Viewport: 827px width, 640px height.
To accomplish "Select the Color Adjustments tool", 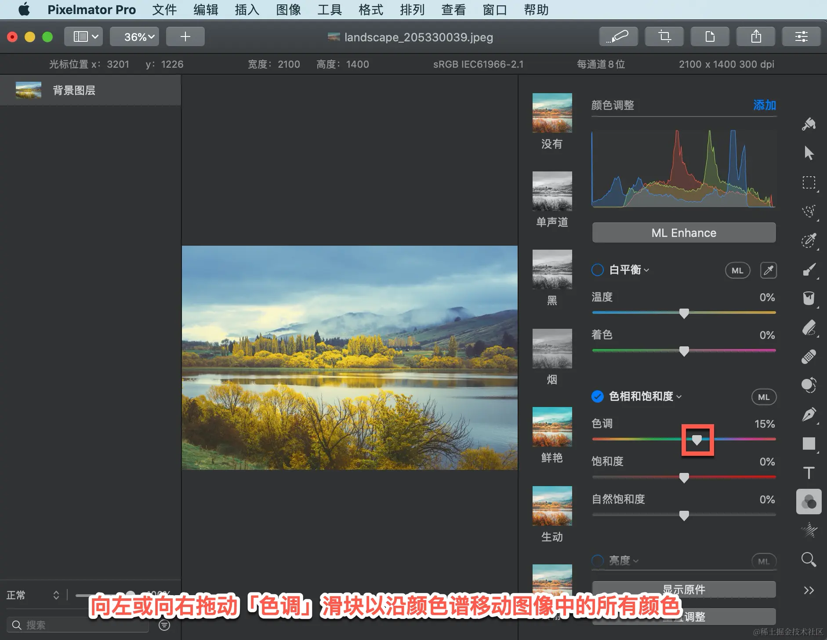I will (x=809, y=502).
